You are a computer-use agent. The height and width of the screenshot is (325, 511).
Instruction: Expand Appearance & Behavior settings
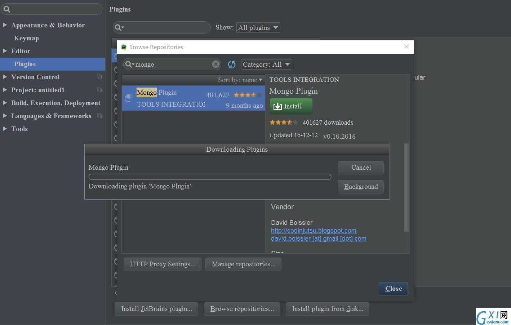point(5,25)
